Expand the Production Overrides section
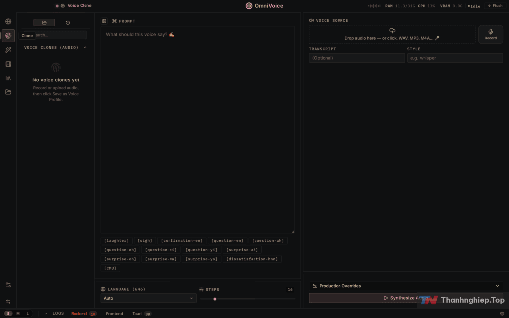509x318 pixels. (x=406, y=286)
